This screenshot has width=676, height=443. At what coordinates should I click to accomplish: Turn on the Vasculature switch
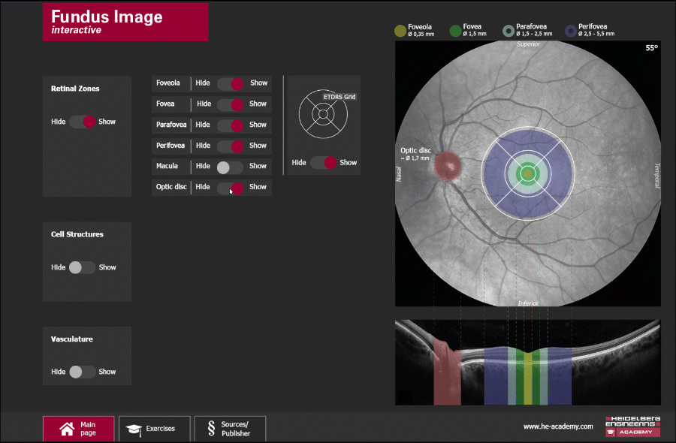coord(83,372)
